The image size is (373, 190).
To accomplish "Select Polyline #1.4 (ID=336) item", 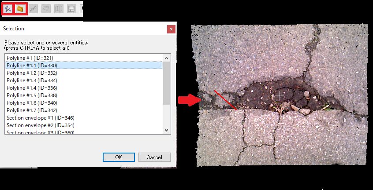I will click(32, 88).
